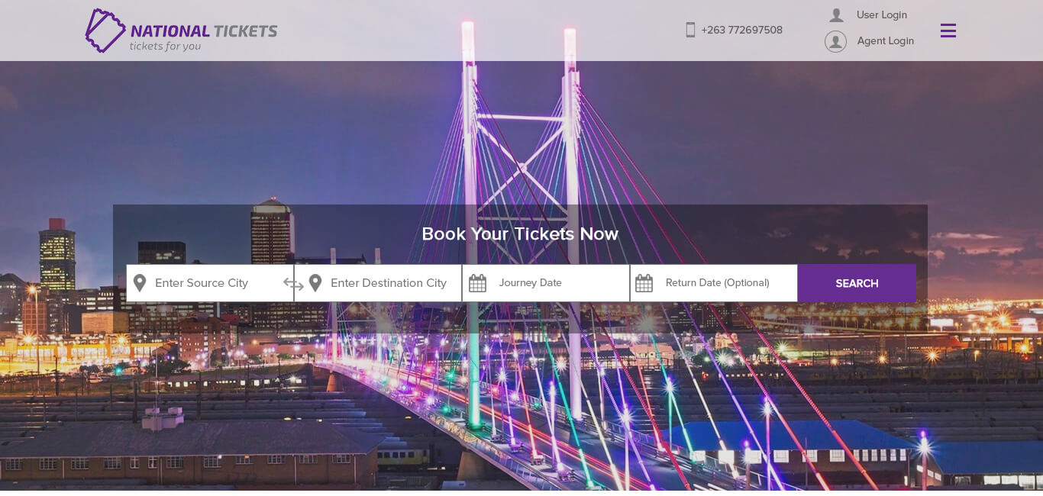Click the Agent Login avatar icon

[835, 41]
